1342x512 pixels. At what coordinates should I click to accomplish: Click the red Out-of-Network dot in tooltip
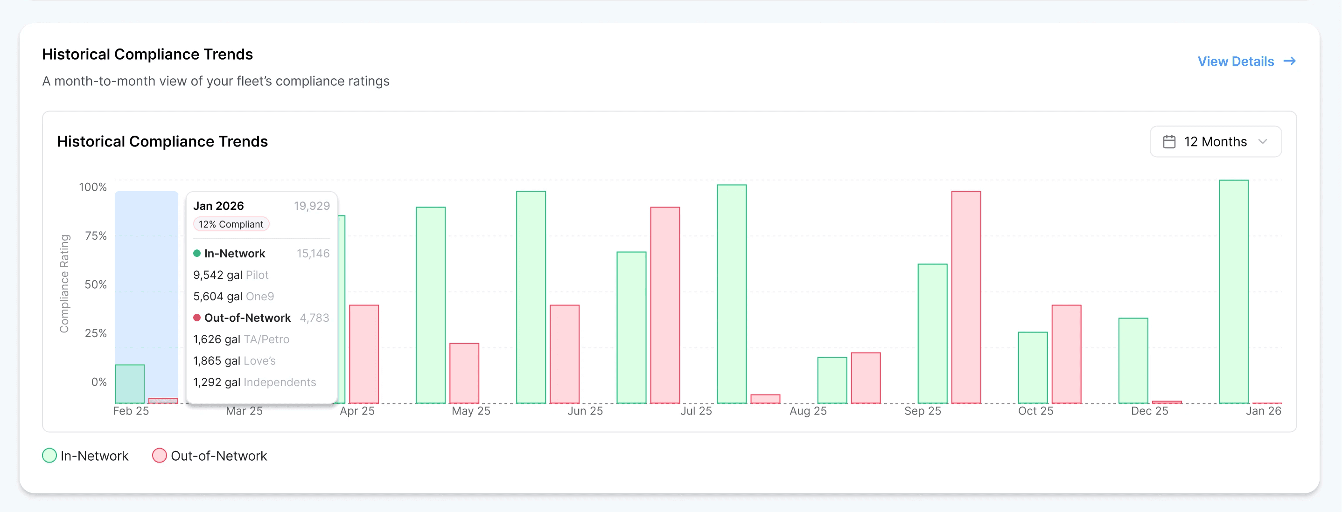[x=197, y=318]
